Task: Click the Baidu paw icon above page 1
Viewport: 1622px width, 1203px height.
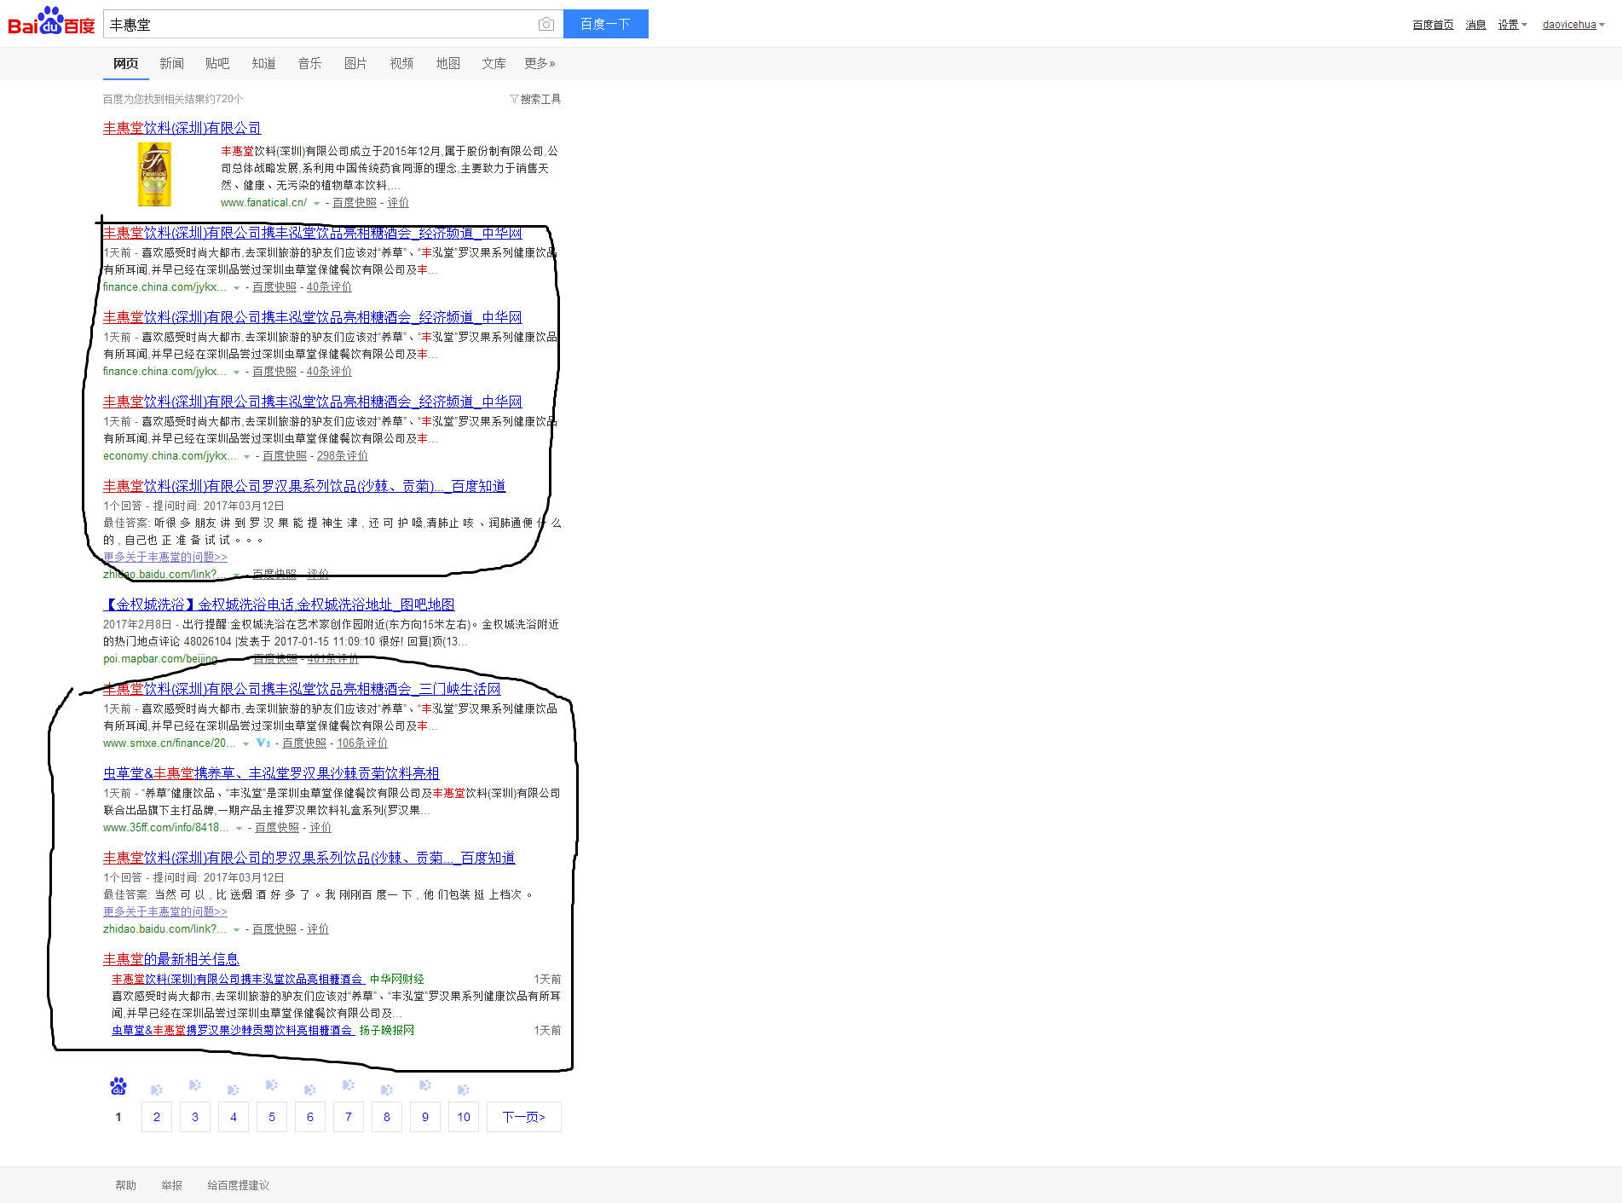Action: point(118,1086)
